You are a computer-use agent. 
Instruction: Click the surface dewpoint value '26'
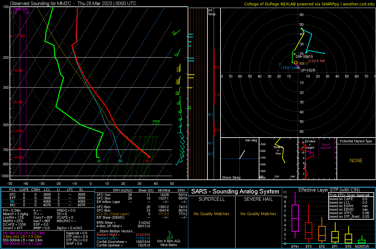click(x=99, y=161)
